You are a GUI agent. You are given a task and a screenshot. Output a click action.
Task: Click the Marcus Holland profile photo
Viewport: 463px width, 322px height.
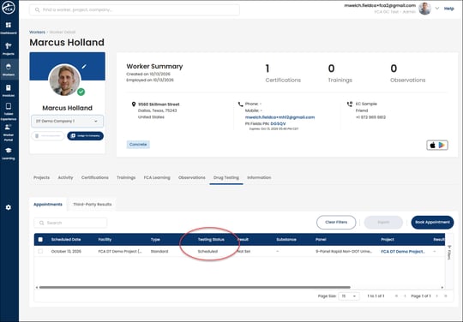[x=64, y=80]
